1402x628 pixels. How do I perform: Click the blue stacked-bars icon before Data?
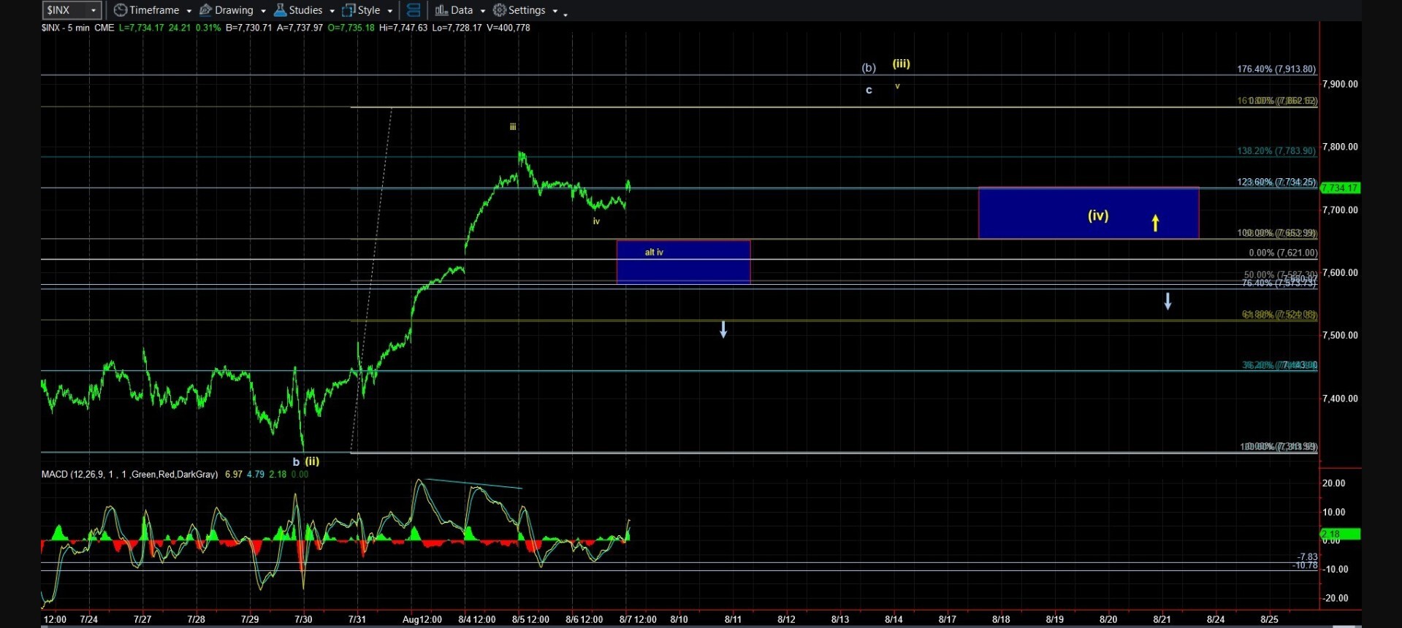point(414,10)
